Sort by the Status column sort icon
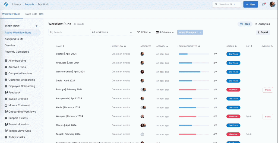 (236, 46)
